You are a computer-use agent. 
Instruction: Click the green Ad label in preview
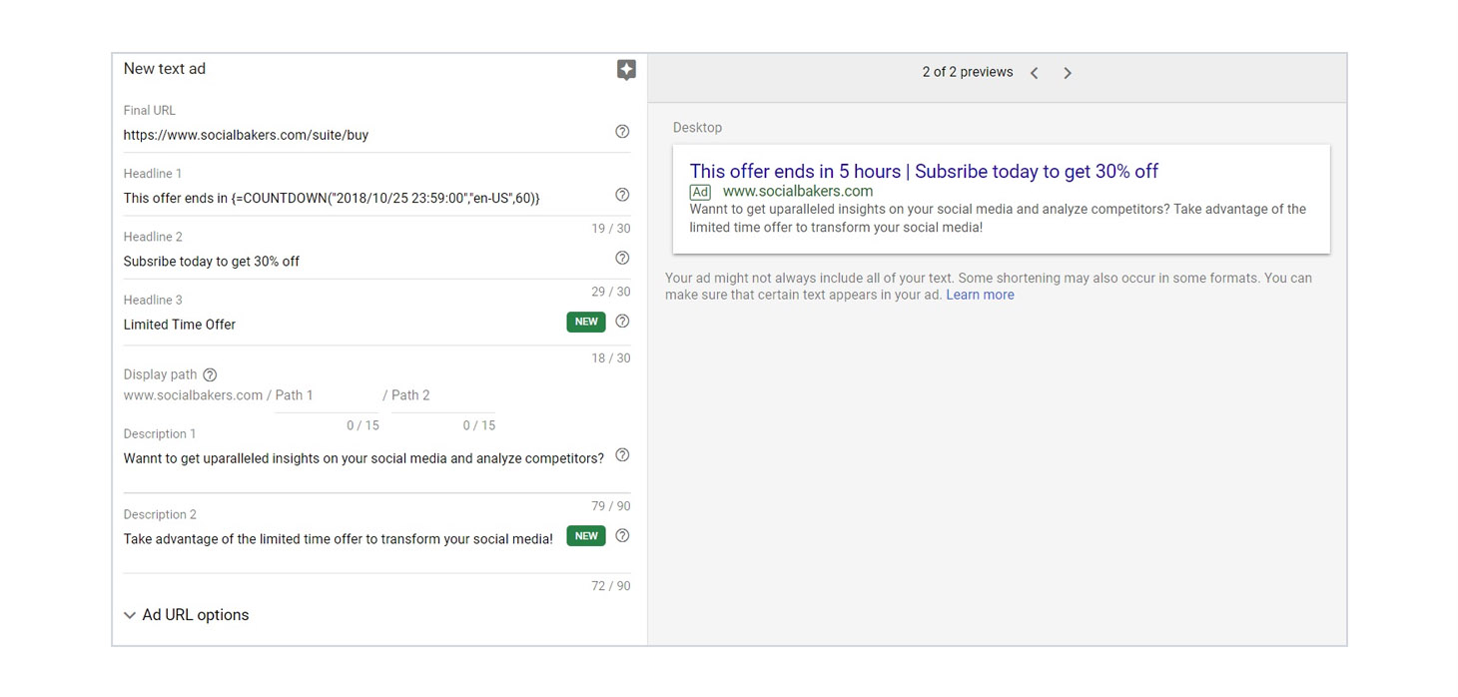(x=700, y=192)
